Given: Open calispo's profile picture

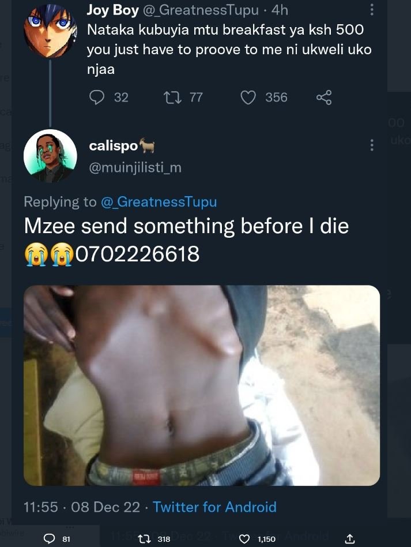Looking at the screenshot, I should [x=50, y=156].
